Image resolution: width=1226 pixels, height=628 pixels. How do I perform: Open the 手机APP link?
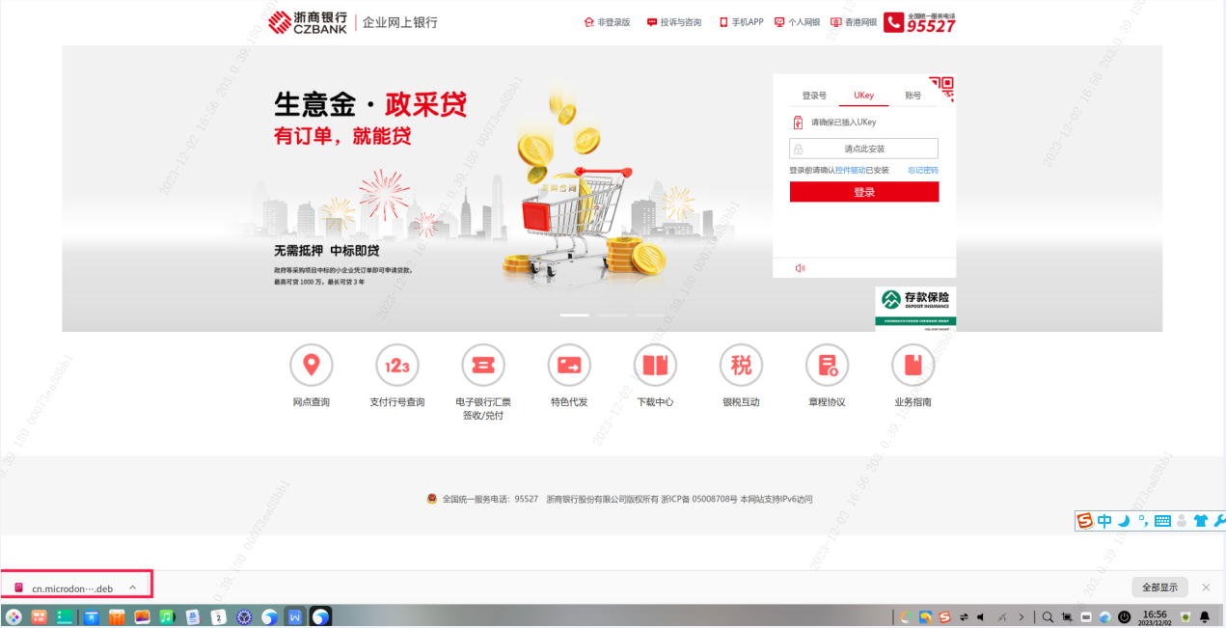[741, 22]
